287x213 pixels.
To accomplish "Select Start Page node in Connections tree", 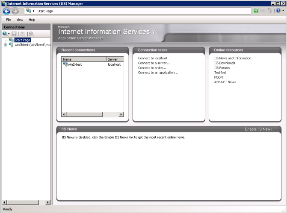I will [22, 40].
